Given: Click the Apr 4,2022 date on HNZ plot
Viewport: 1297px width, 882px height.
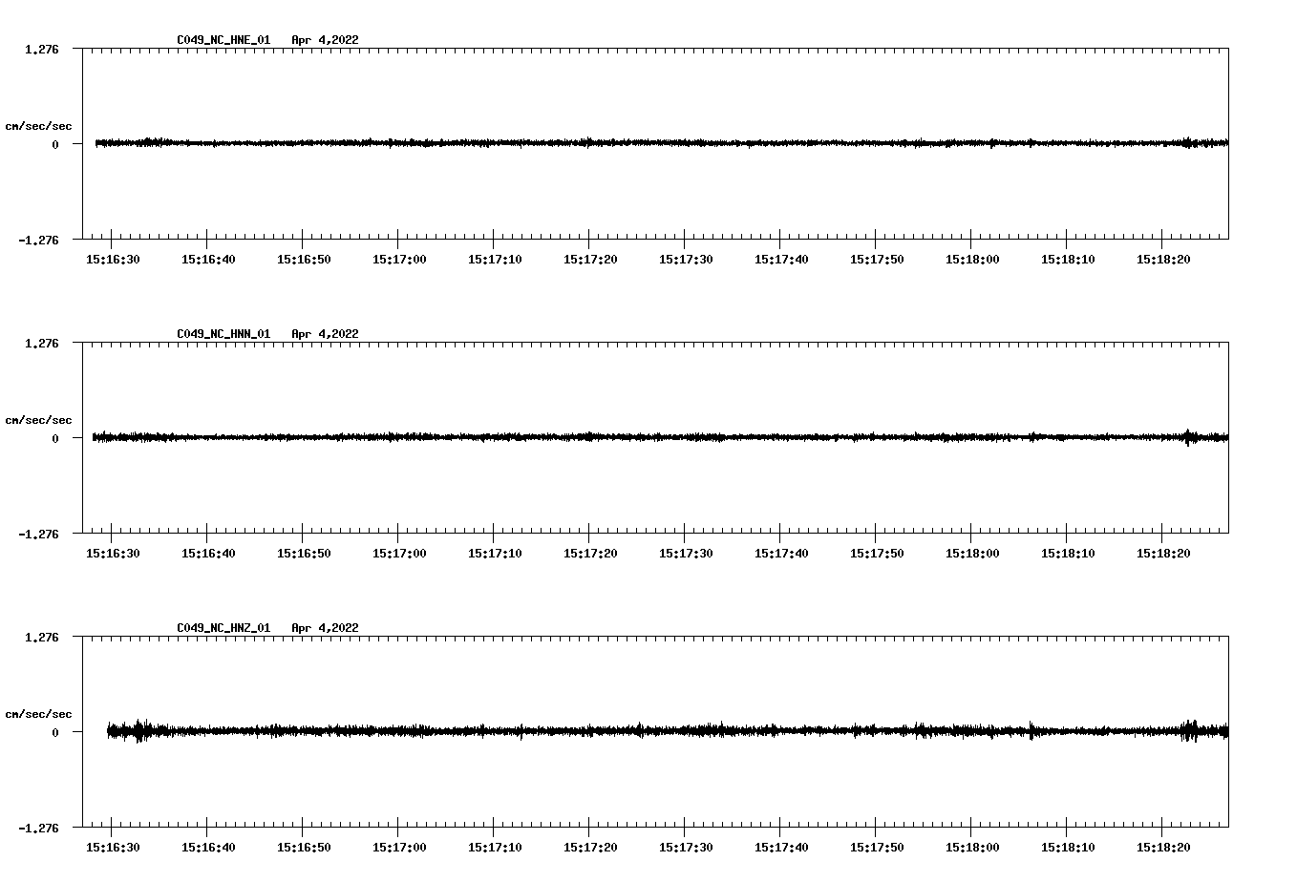Looking at the screenshot, I should [325, 628].
